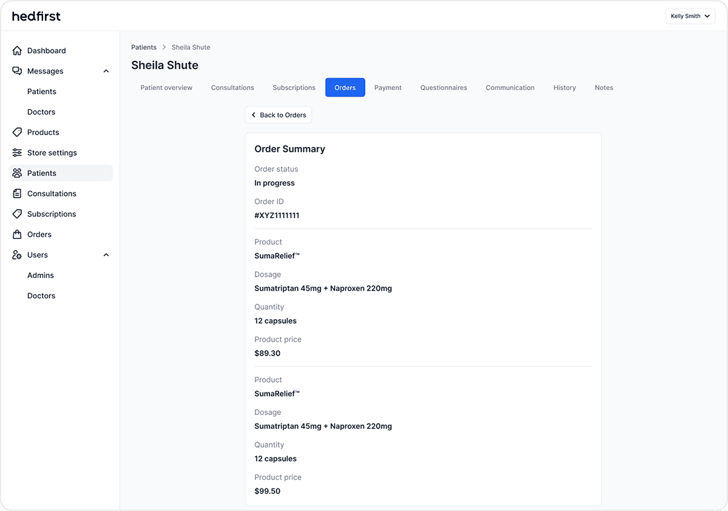
Task: Click the Subscriptions tag icon in sidebar
Action: click(x=17, y=214)
